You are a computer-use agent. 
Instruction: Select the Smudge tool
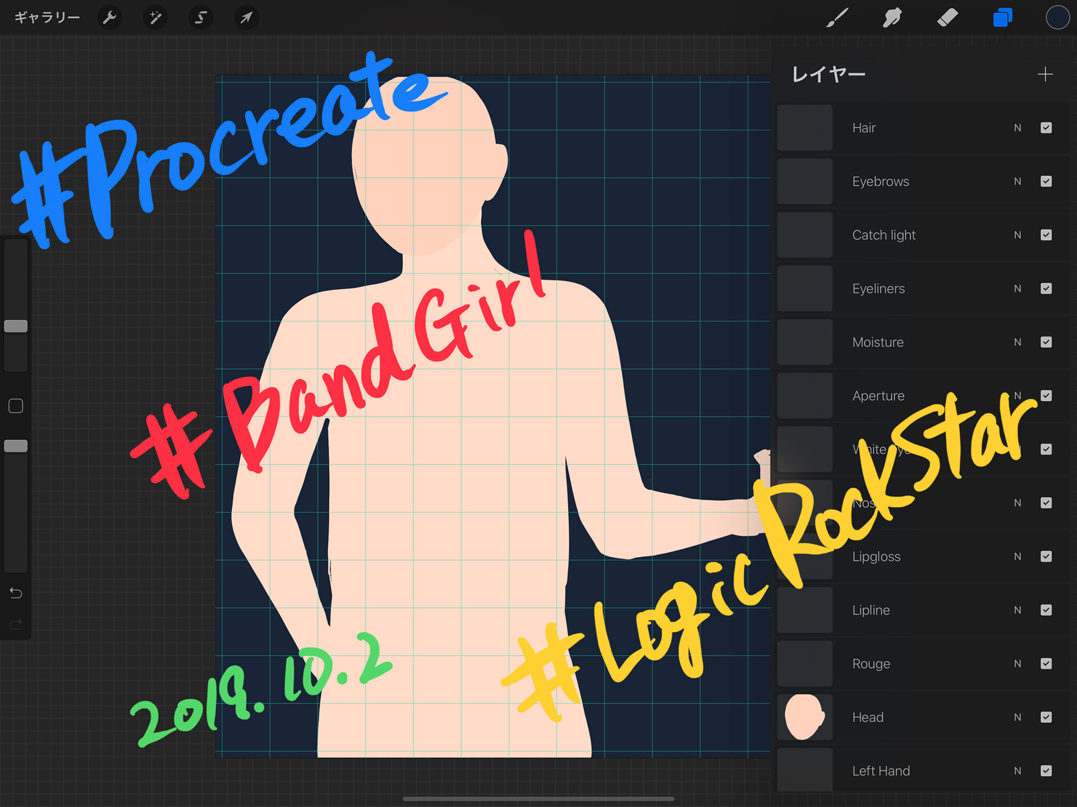pyautogui.click(x=892, y=17)
